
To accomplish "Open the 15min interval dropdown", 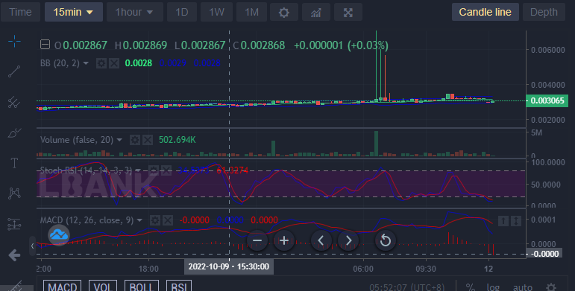I will (x=74, y=12).
